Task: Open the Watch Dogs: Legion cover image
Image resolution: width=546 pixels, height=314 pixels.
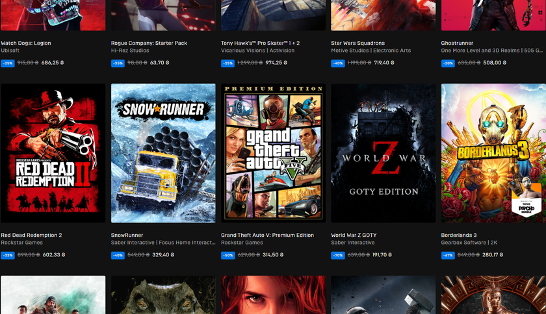Action: (x=53, y=15)
